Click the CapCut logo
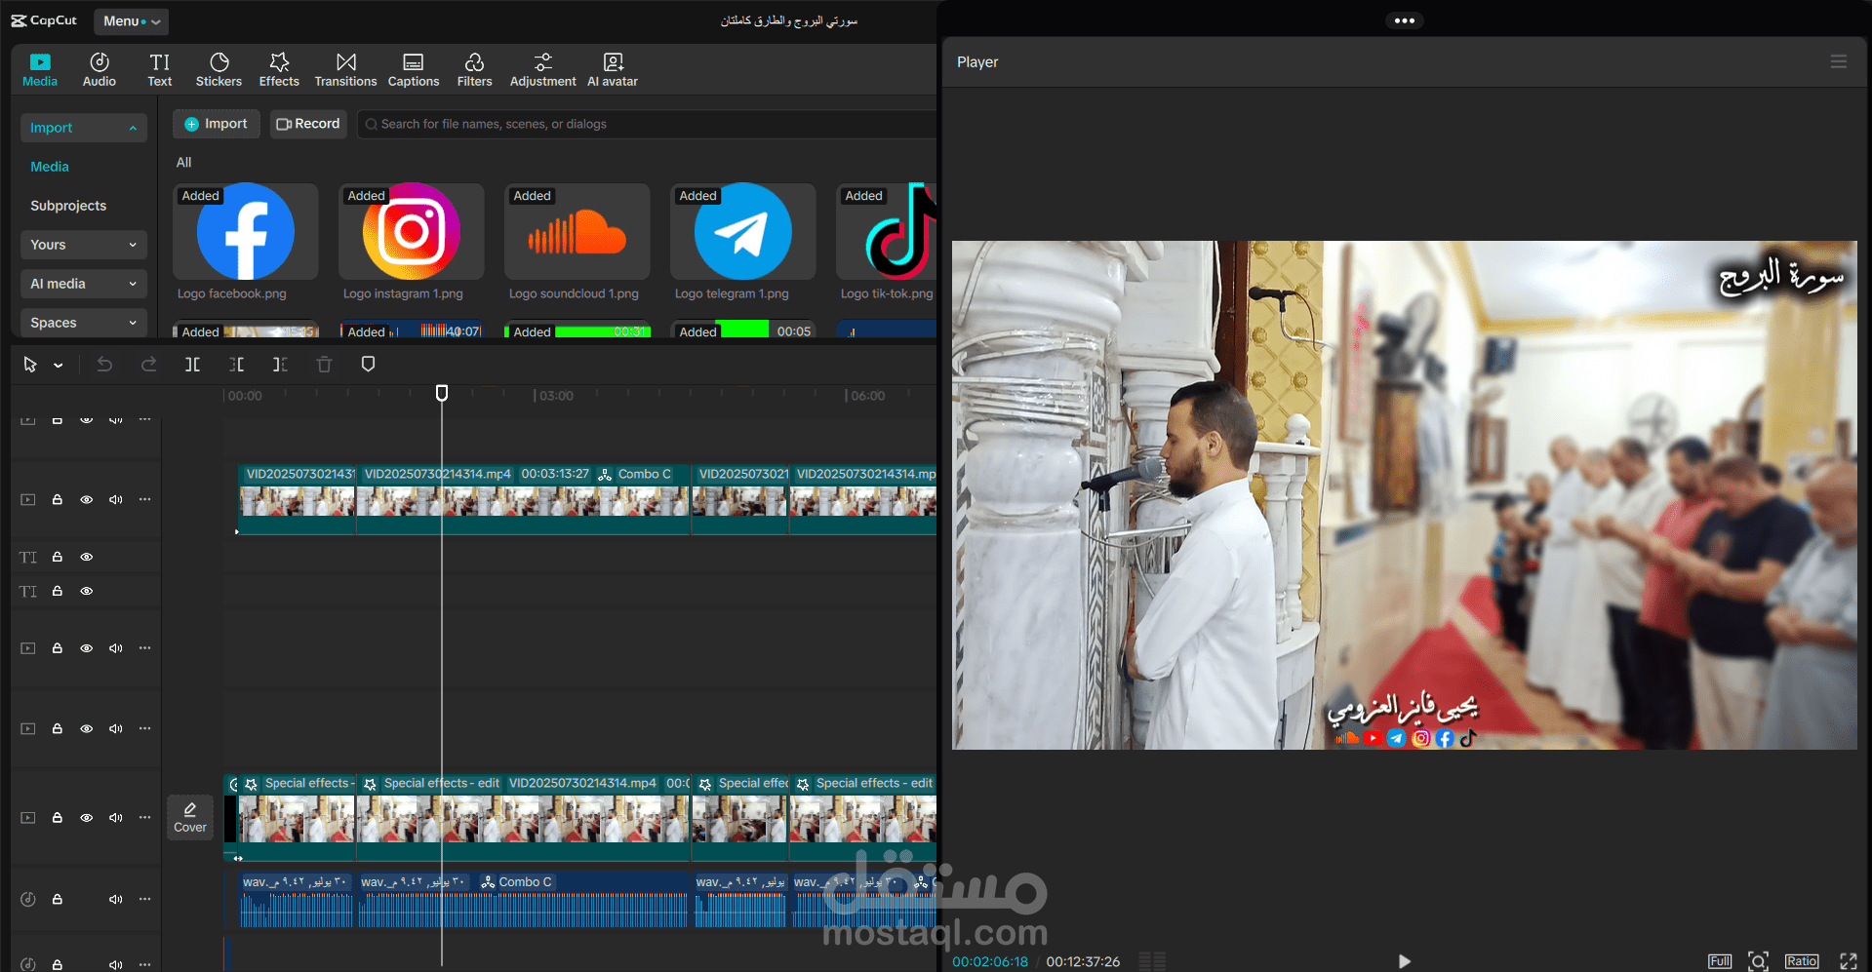The height and width of the screenshot is (972, 1872). coord(44,20)
